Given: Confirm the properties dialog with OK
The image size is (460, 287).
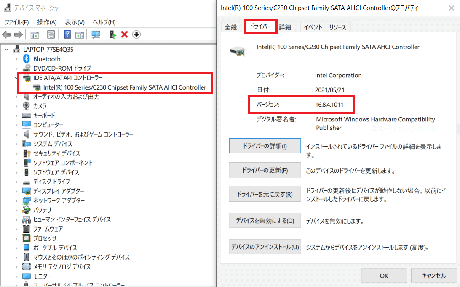Looking at the screenshot, I should click(384, 276).
